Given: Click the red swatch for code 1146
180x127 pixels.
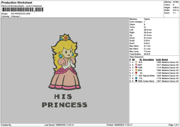Looking at the screenshot, I should coord(136,73).
